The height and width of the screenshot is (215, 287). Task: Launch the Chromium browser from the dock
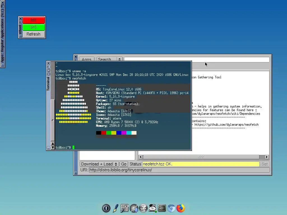point(171,208)
